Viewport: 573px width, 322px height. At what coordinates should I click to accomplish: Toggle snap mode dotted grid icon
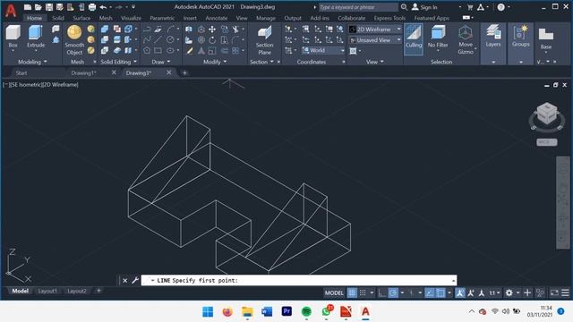click(363, 292)
